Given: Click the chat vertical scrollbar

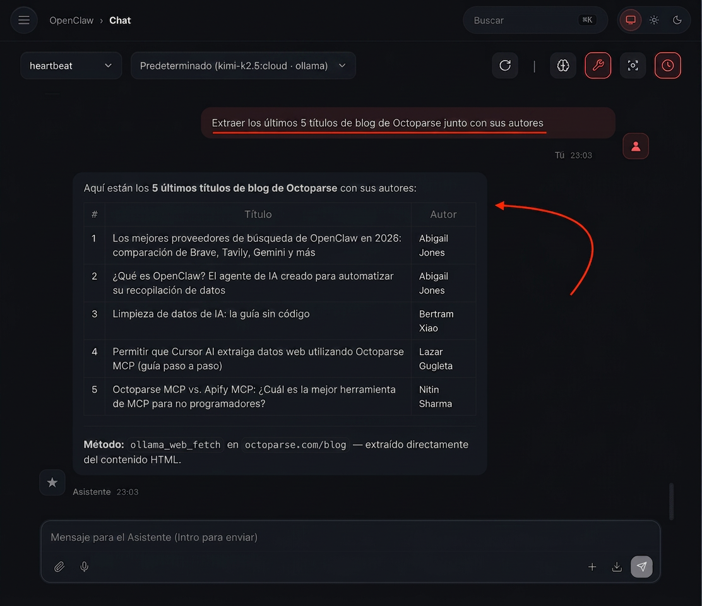Looking at the screenshot, I should pyautogui.click(x=671, y=501).
